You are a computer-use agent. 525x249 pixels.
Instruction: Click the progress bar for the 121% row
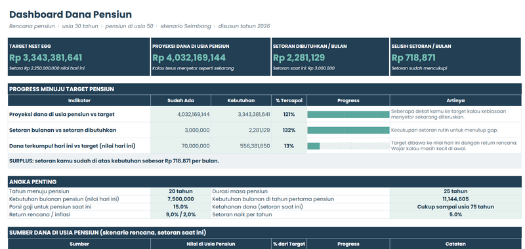coord(348,114)
